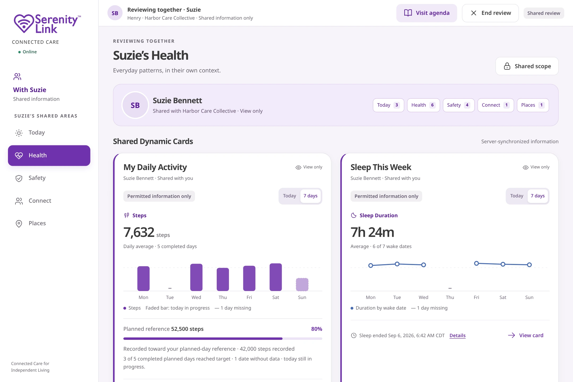Click the Shared review badge
Viewport: 573px width, 382px height.
tap(544, 13)
